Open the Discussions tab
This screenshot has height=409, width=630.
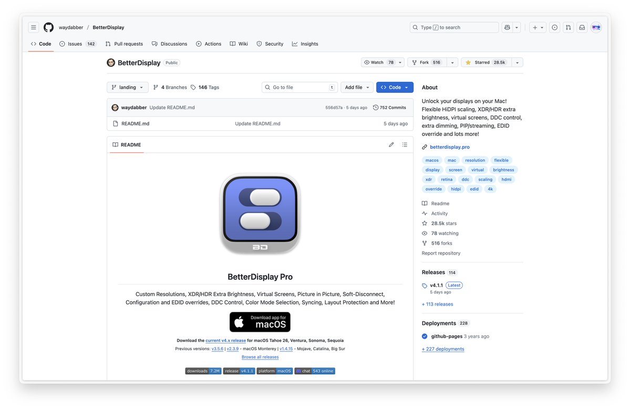pos(170,44)
